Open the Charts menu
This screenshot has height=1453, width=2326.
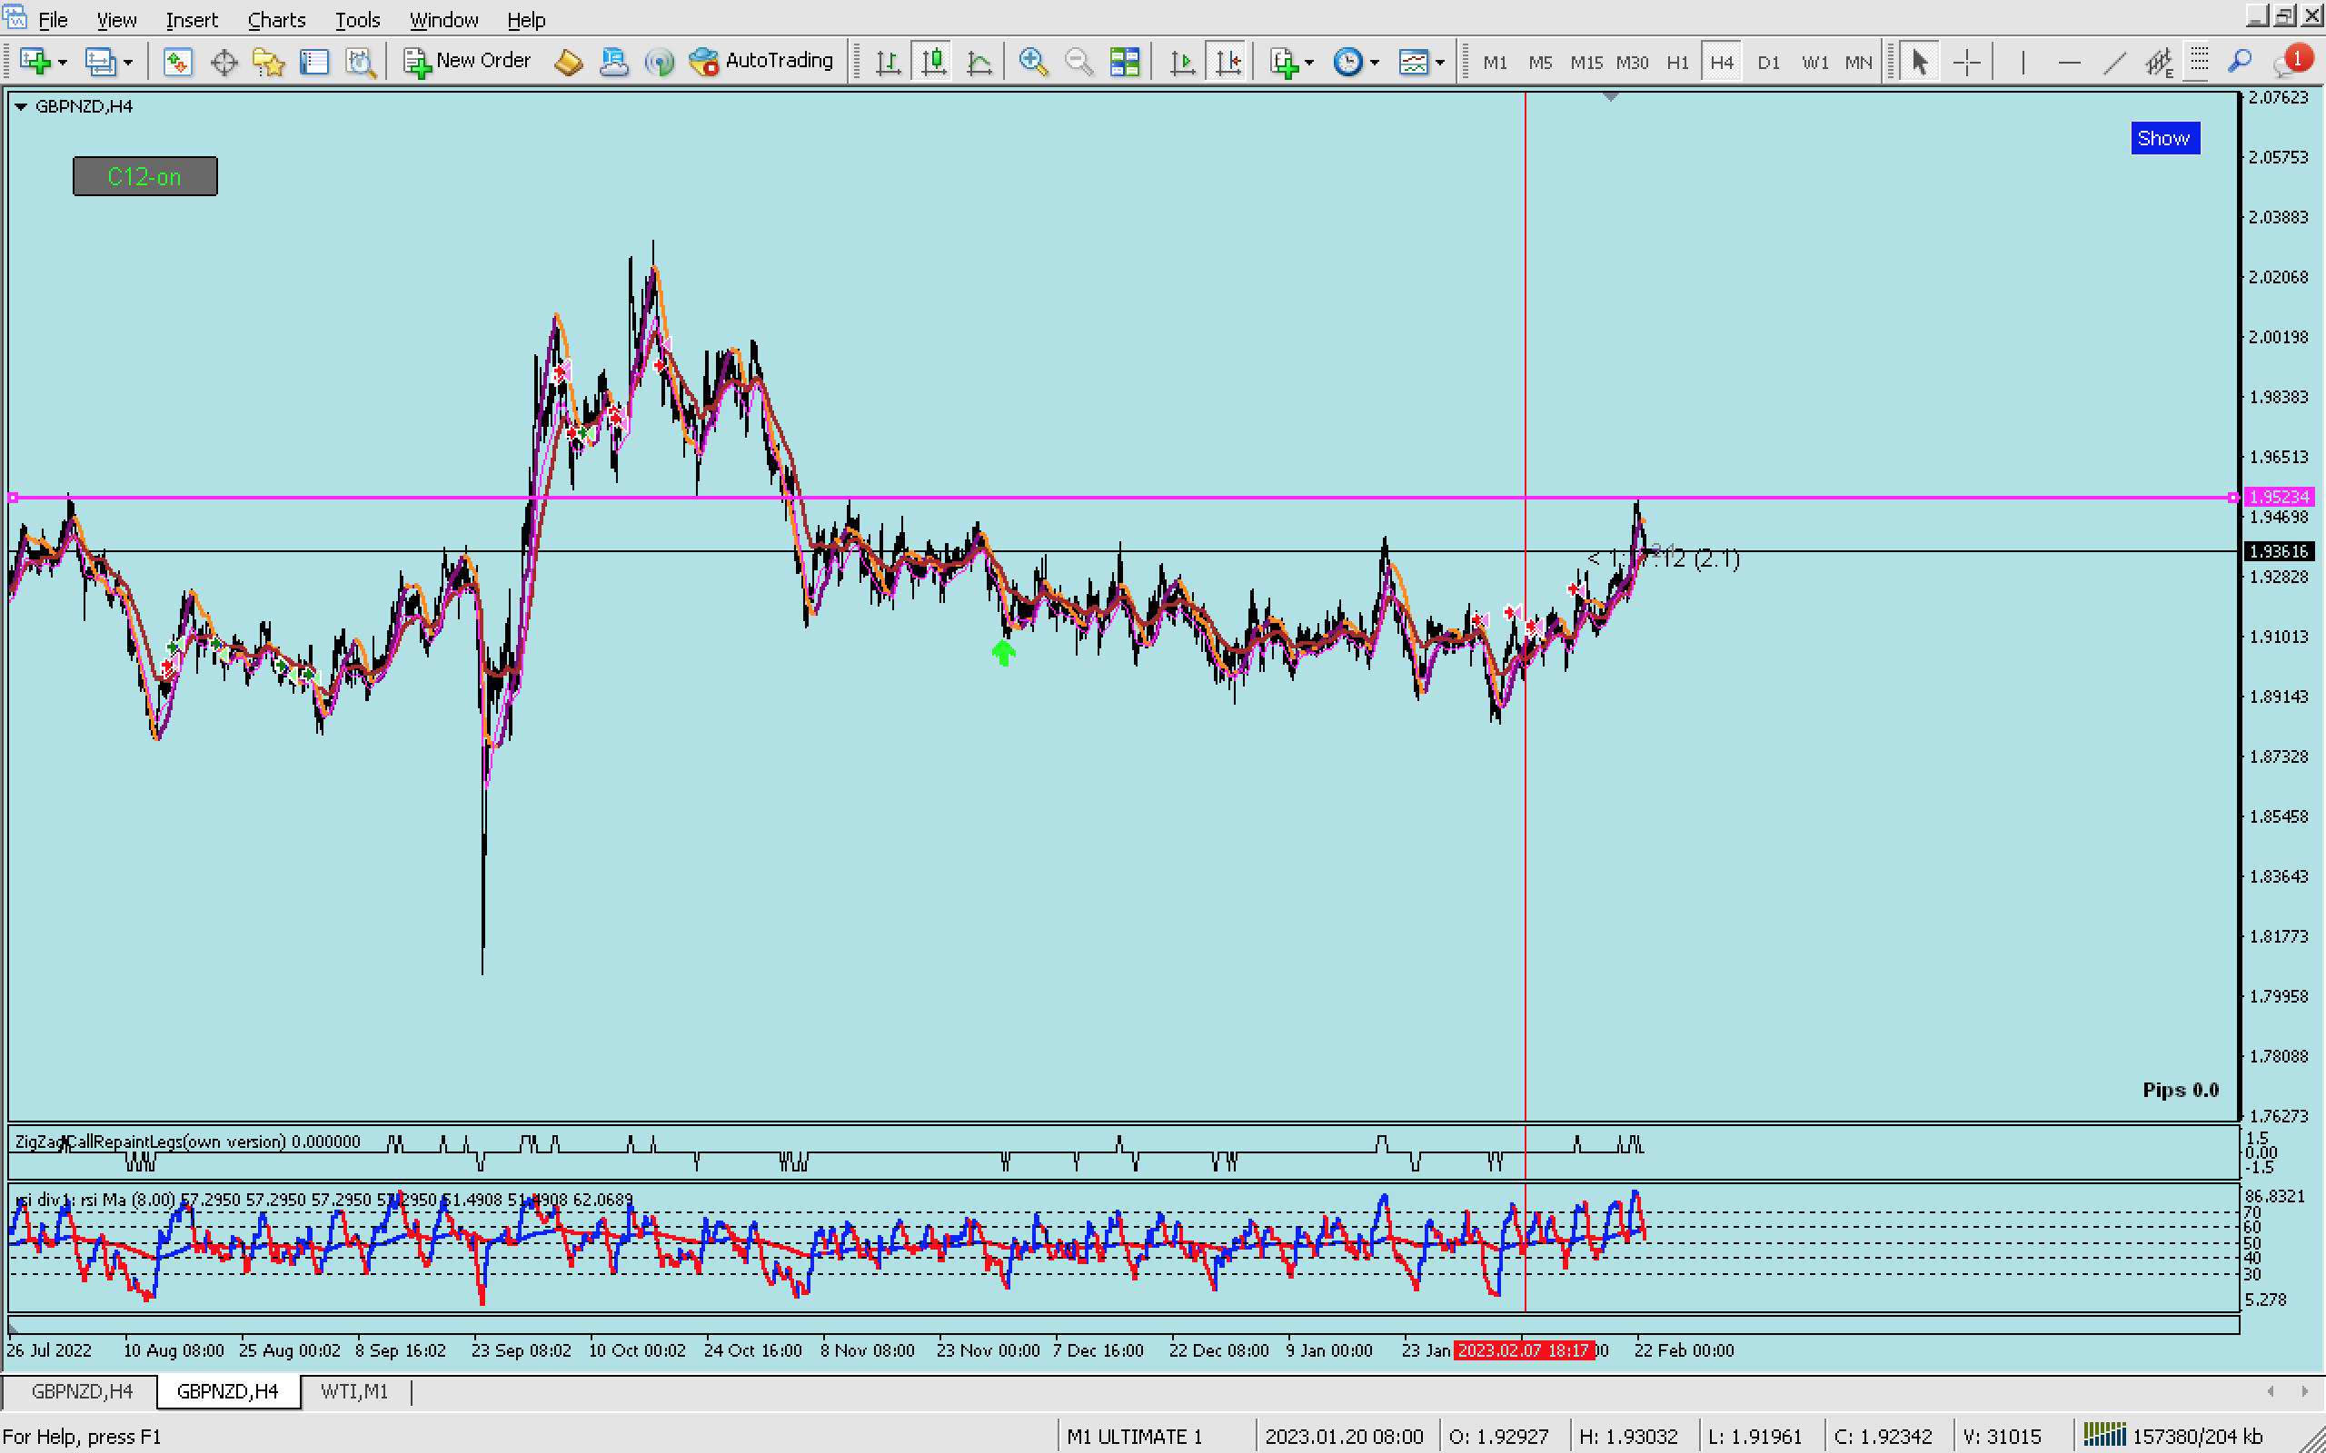click(x=276, y=19)
